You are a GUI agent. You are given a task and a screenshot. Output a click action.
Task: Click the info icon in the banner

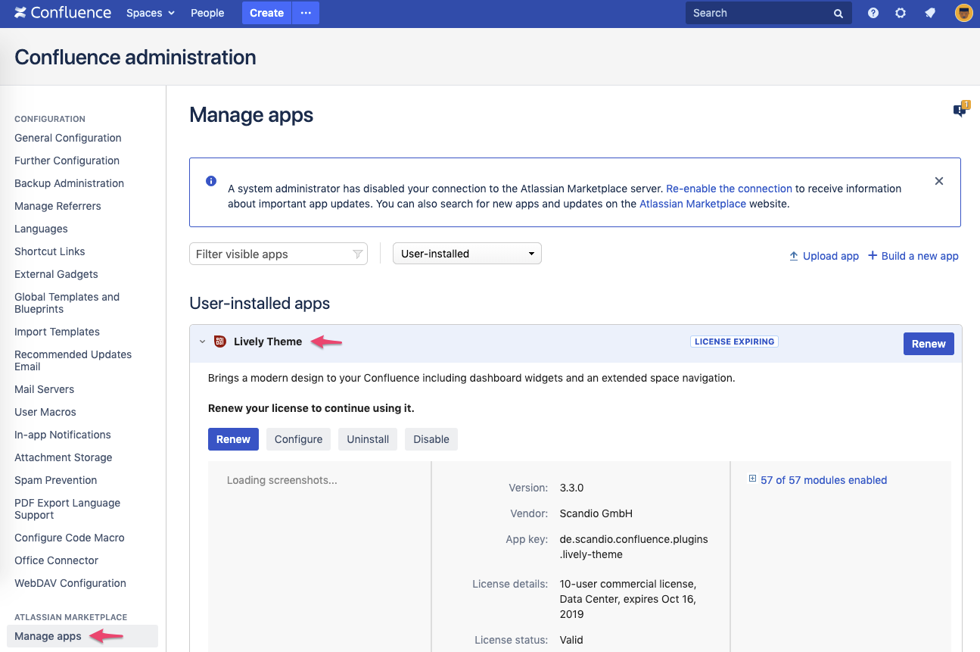tap(211, 182)
